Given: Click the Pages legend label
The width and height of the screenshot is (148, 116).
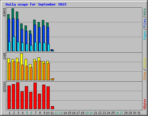Looking at the screenshot, I should (x=145, y=35).
